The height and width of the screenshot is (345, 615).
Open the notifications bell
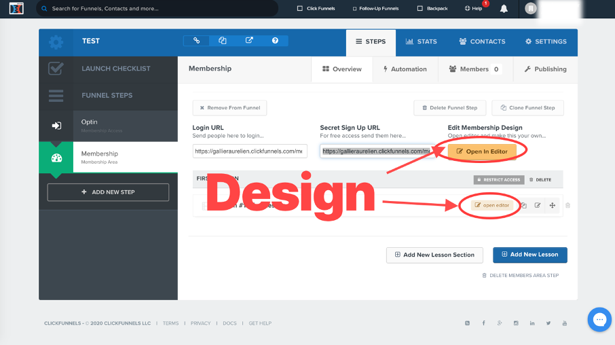click(x=504, y=9)
